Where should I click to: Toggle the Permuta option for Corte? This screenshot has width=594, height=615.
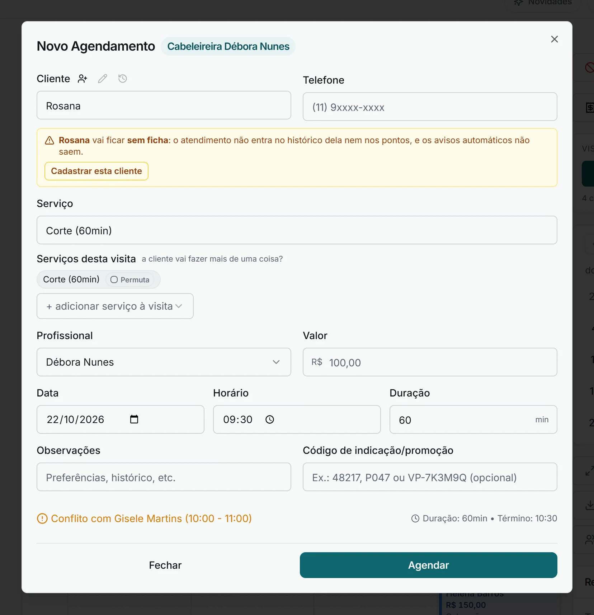click(130, 280)
